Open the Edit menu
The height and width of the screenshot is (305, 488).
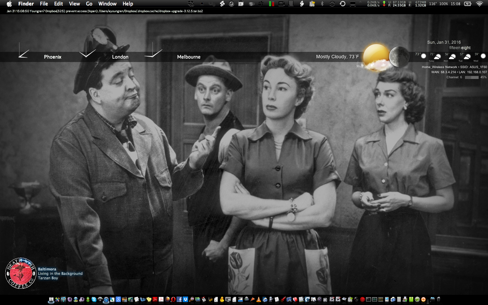coord(58,4)
